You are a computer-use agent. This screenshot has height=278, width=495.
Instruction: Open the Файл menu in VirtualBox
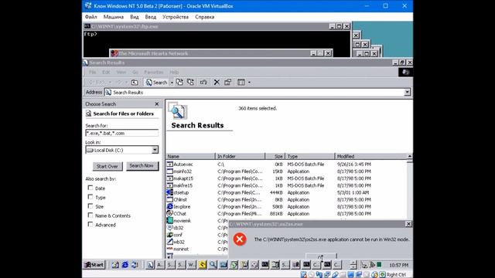(91, 17)
